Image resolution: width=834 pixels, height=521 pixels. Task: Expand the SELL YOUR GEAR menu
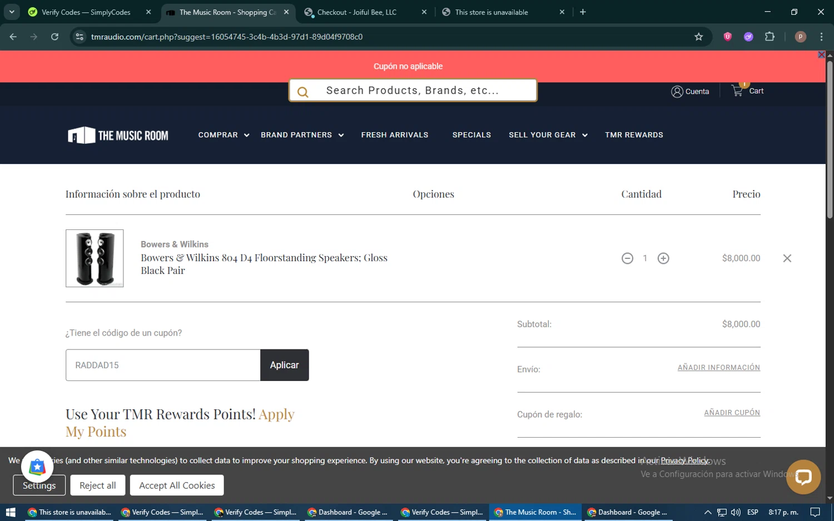coord(548,135)
